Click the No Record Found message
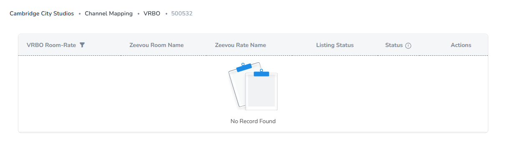This screenshot has width=520, height=161. [x=253, y=121]
